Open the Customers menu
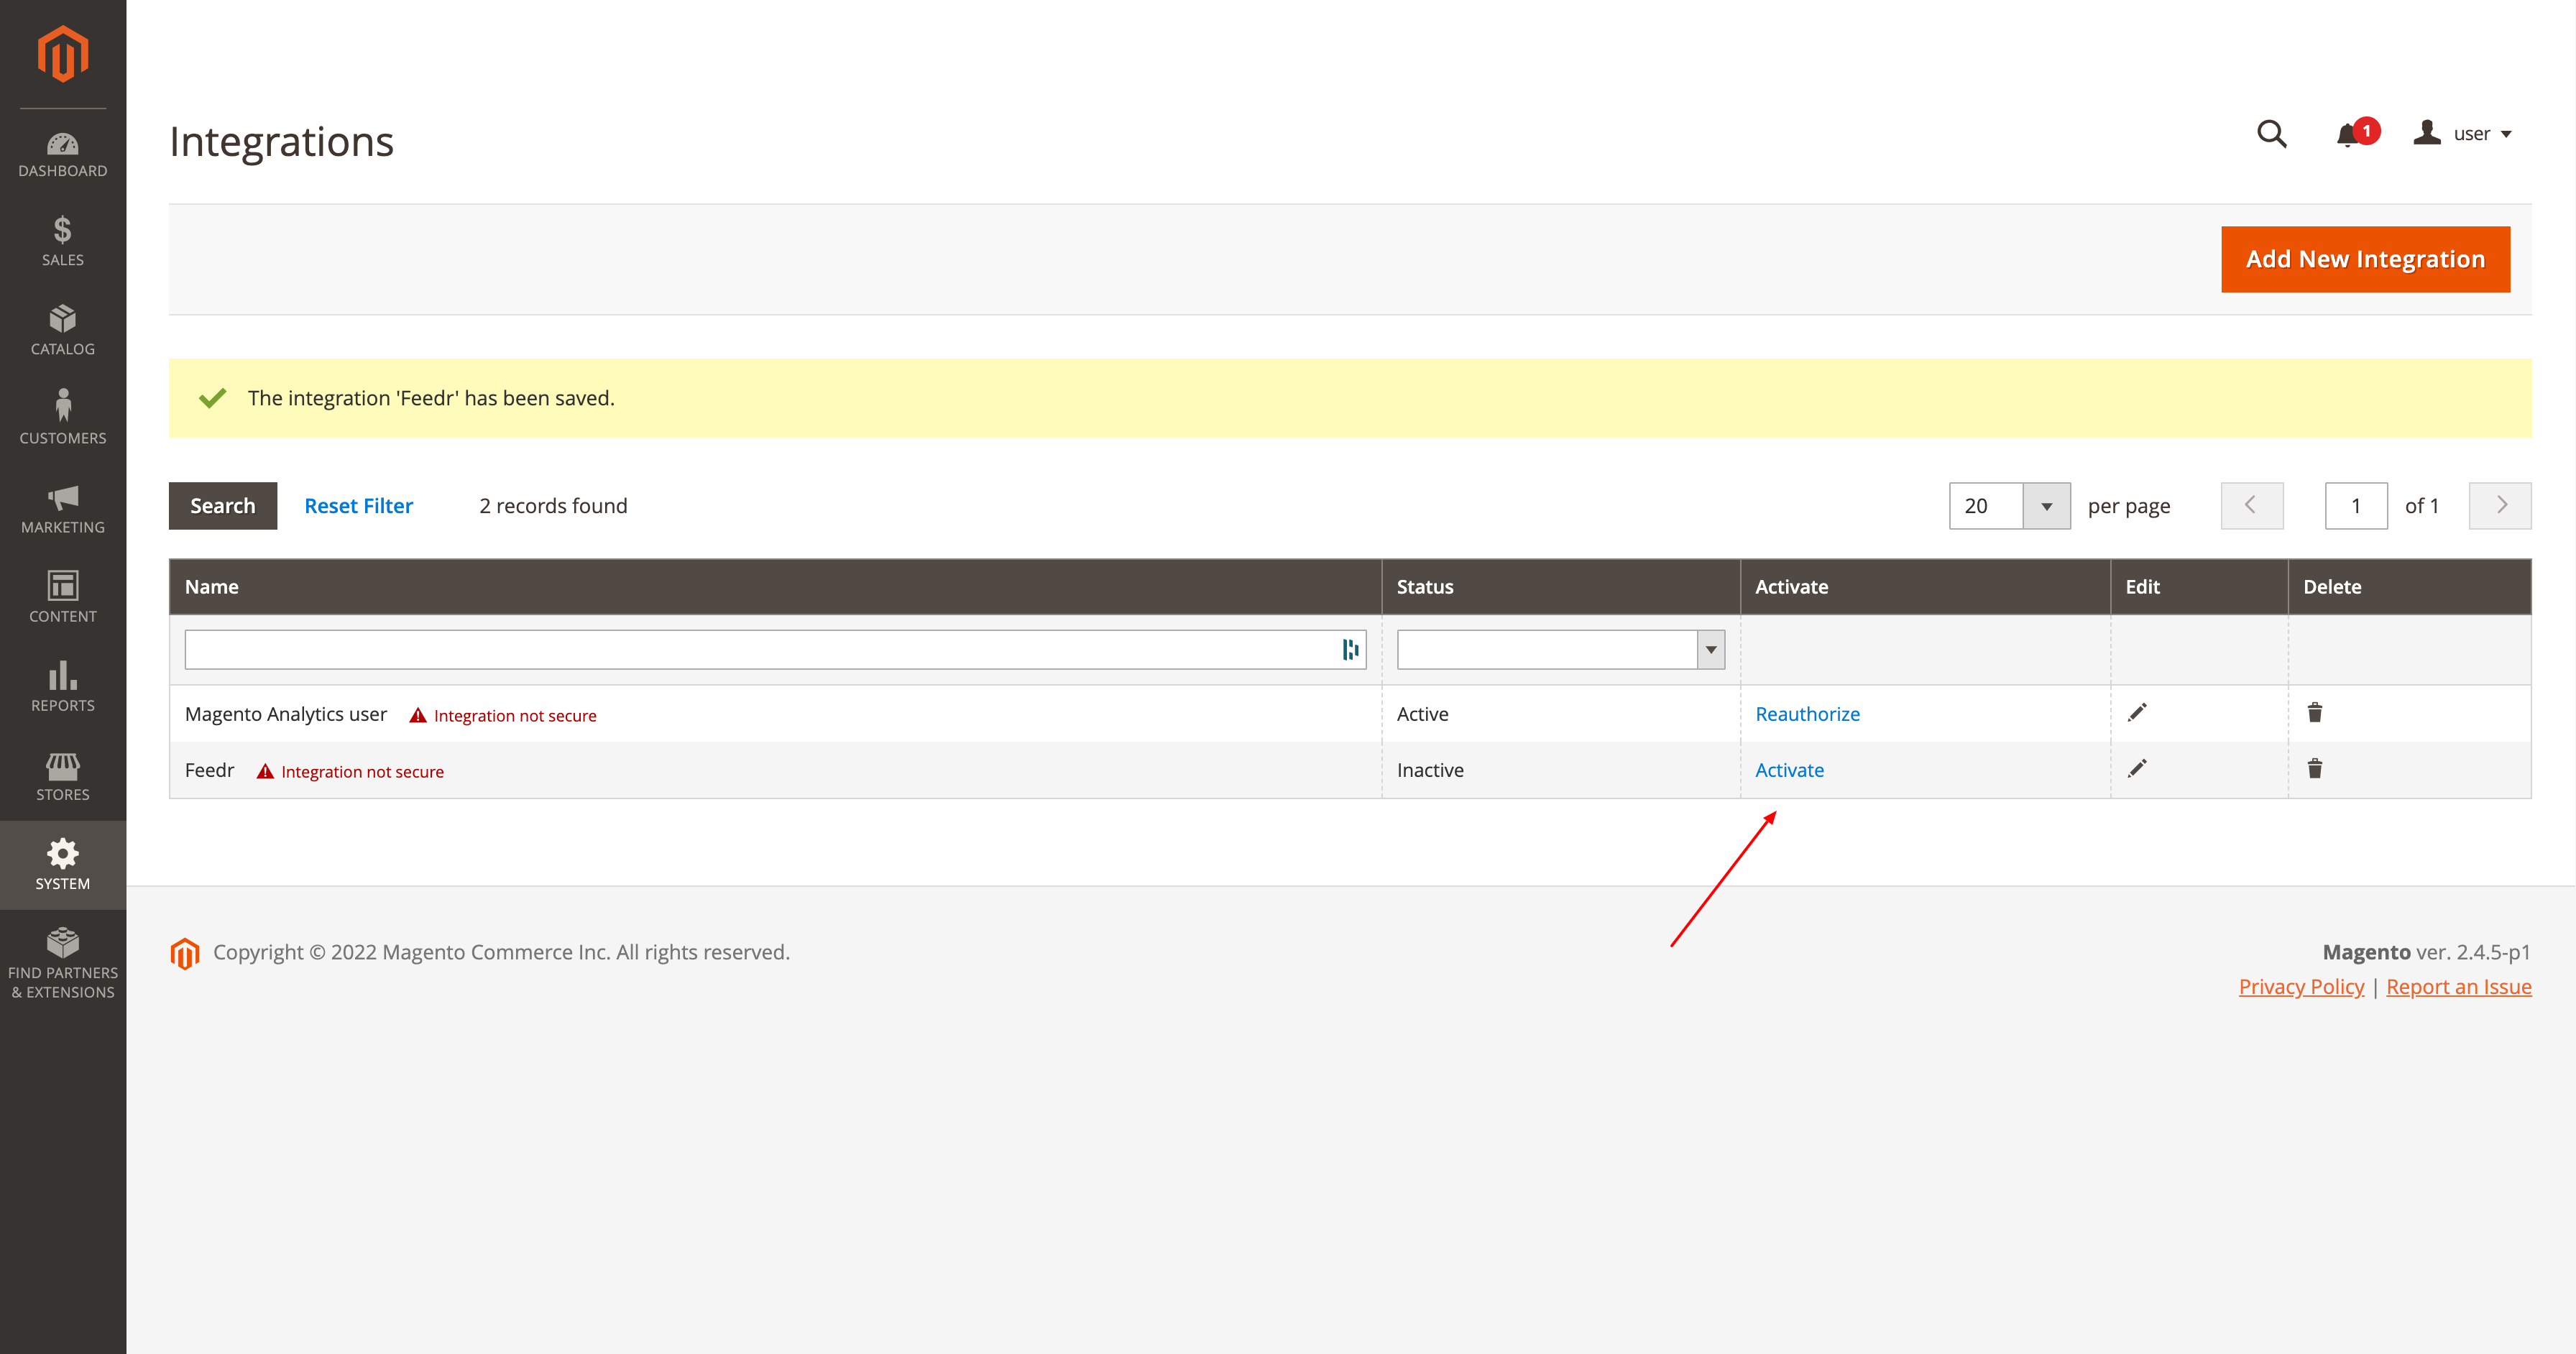2576x1354 pixels. pos(63,420)
